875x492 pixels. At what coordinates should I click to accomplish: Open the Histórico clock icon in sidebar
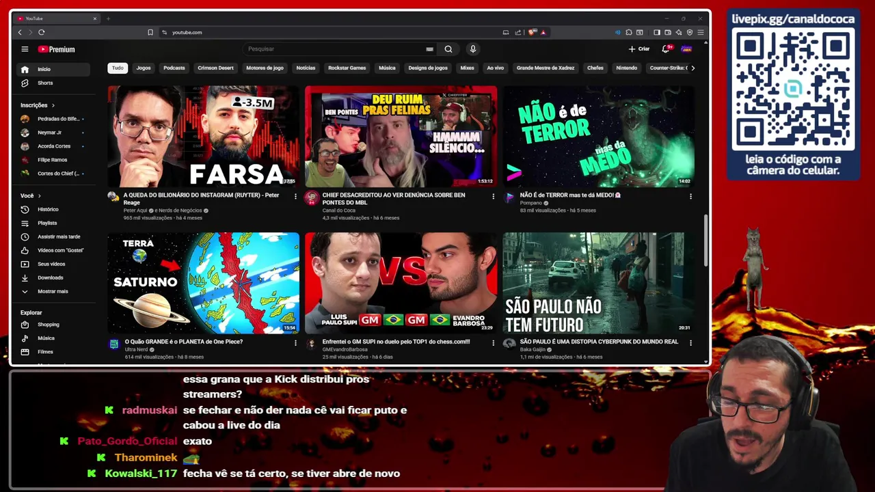[x=25, y=209]
